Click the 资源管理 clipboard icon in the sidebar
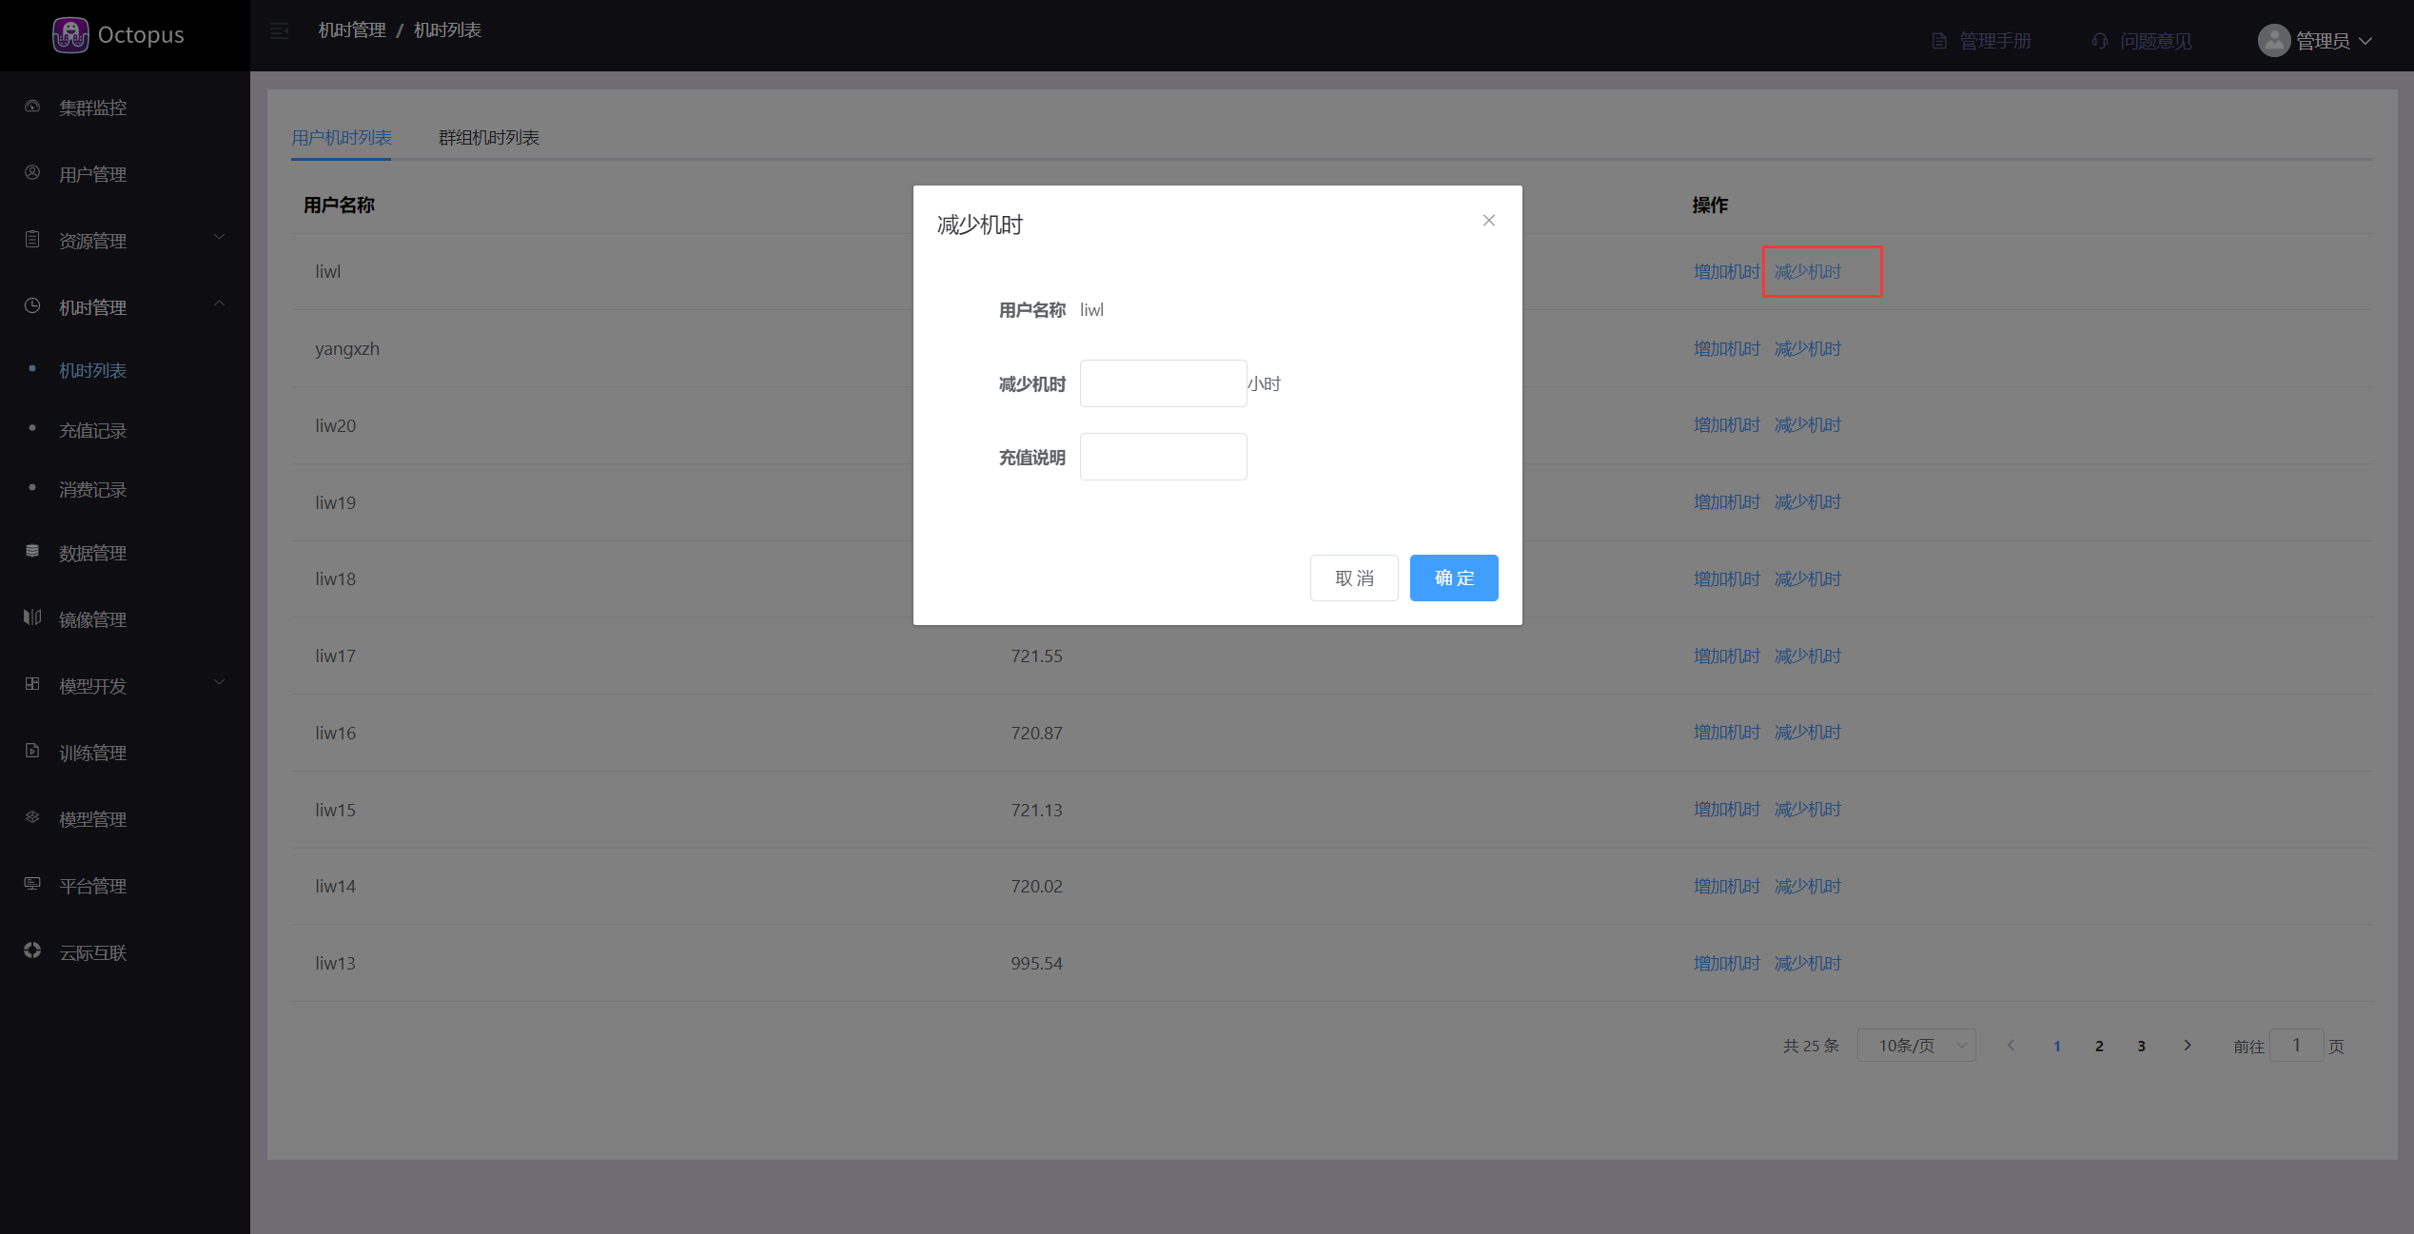 tap(32, 239)
